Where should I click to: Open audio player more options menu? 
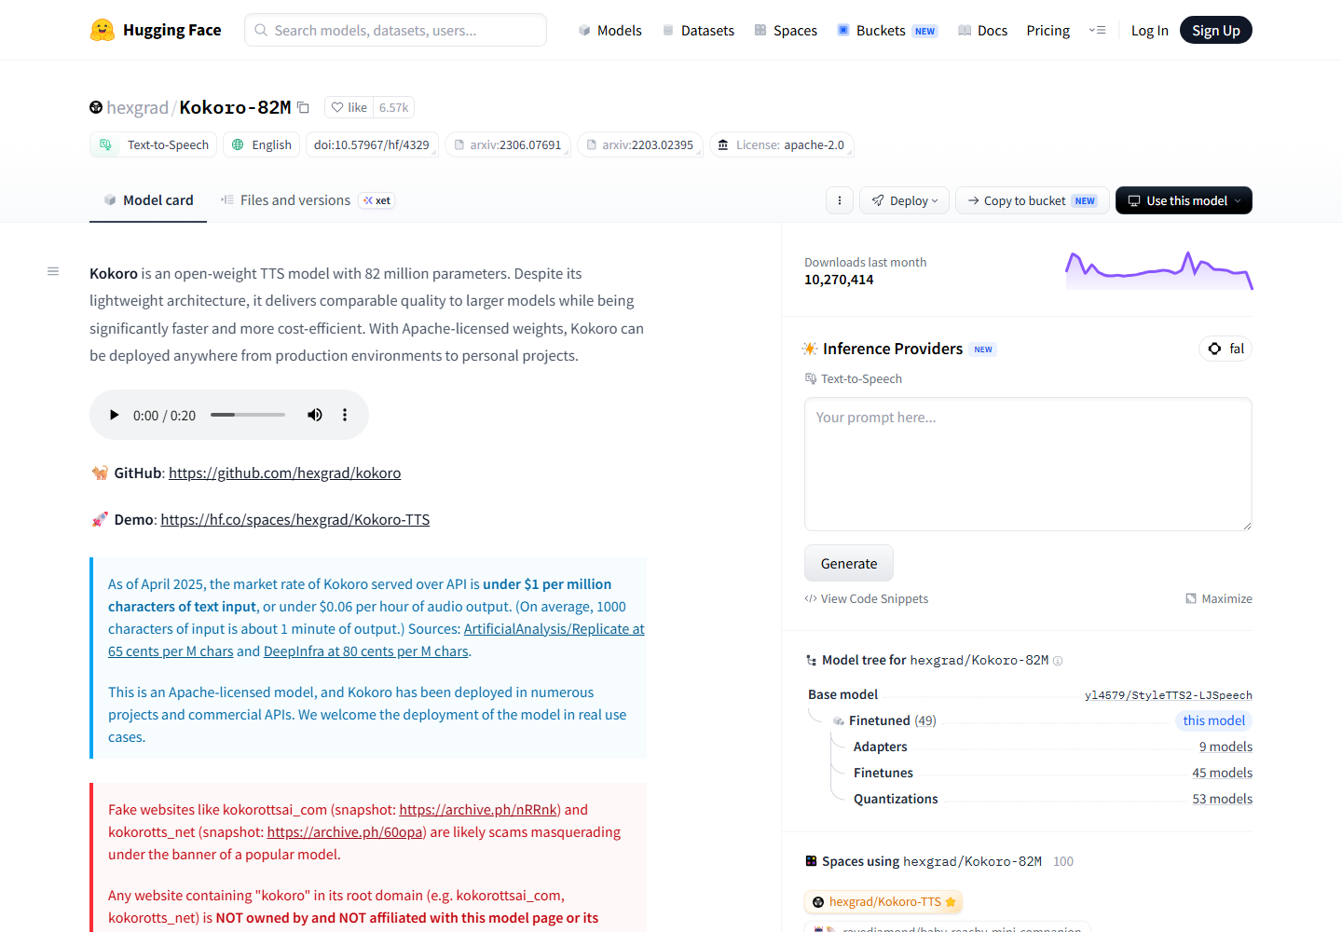pyautogui.click(x=345, y=416)
